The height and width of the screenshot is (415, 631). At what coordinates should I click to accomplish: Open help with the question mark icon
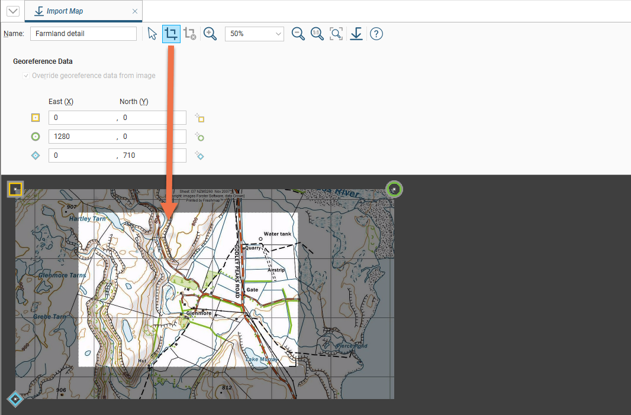(x=376, y=34)
